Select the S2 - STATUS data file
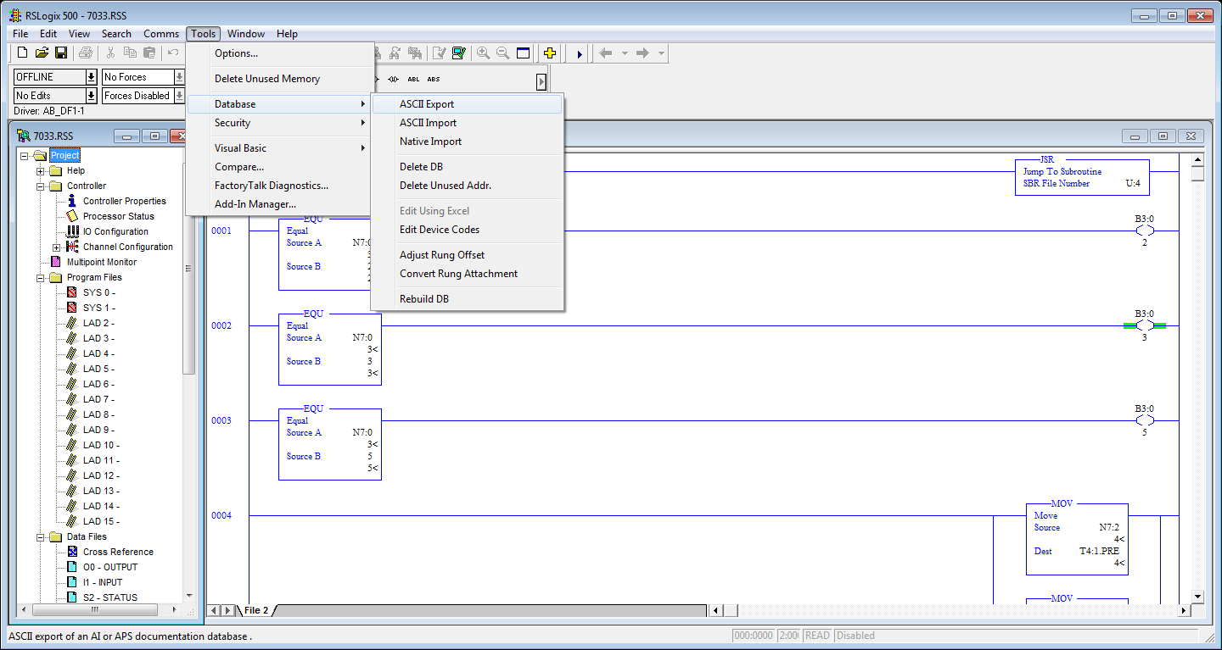 (110, 597)
